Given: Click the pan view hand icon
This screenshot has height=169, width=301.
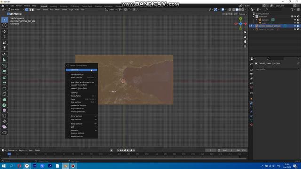Looking at the screenshot, I should pyautogui.click(x=245, y=37).
